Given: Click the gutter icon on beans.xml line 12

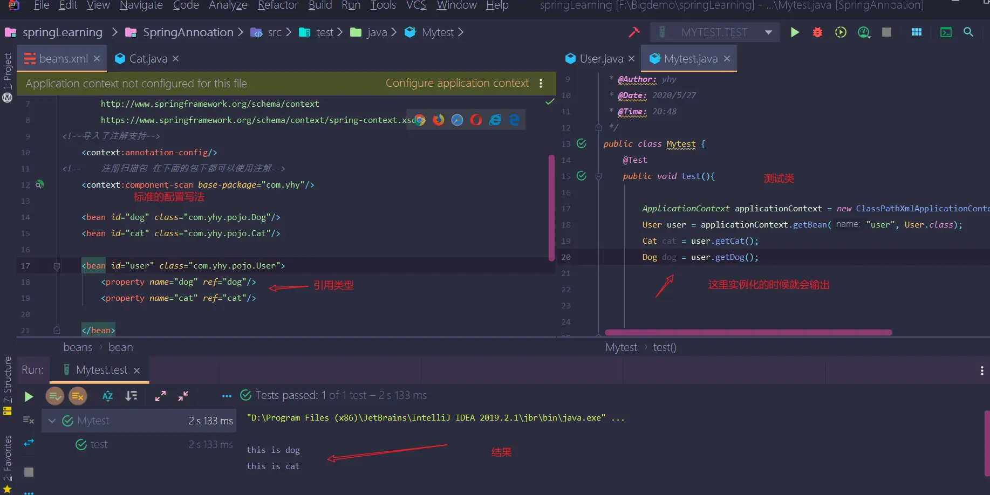Looking at the screenshot, I should [x=39, y=184].
